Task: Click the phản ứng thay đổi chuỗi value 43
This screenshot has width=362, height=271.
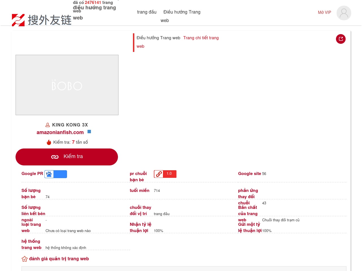Action: pyautogui.click(x=264, y=203)
